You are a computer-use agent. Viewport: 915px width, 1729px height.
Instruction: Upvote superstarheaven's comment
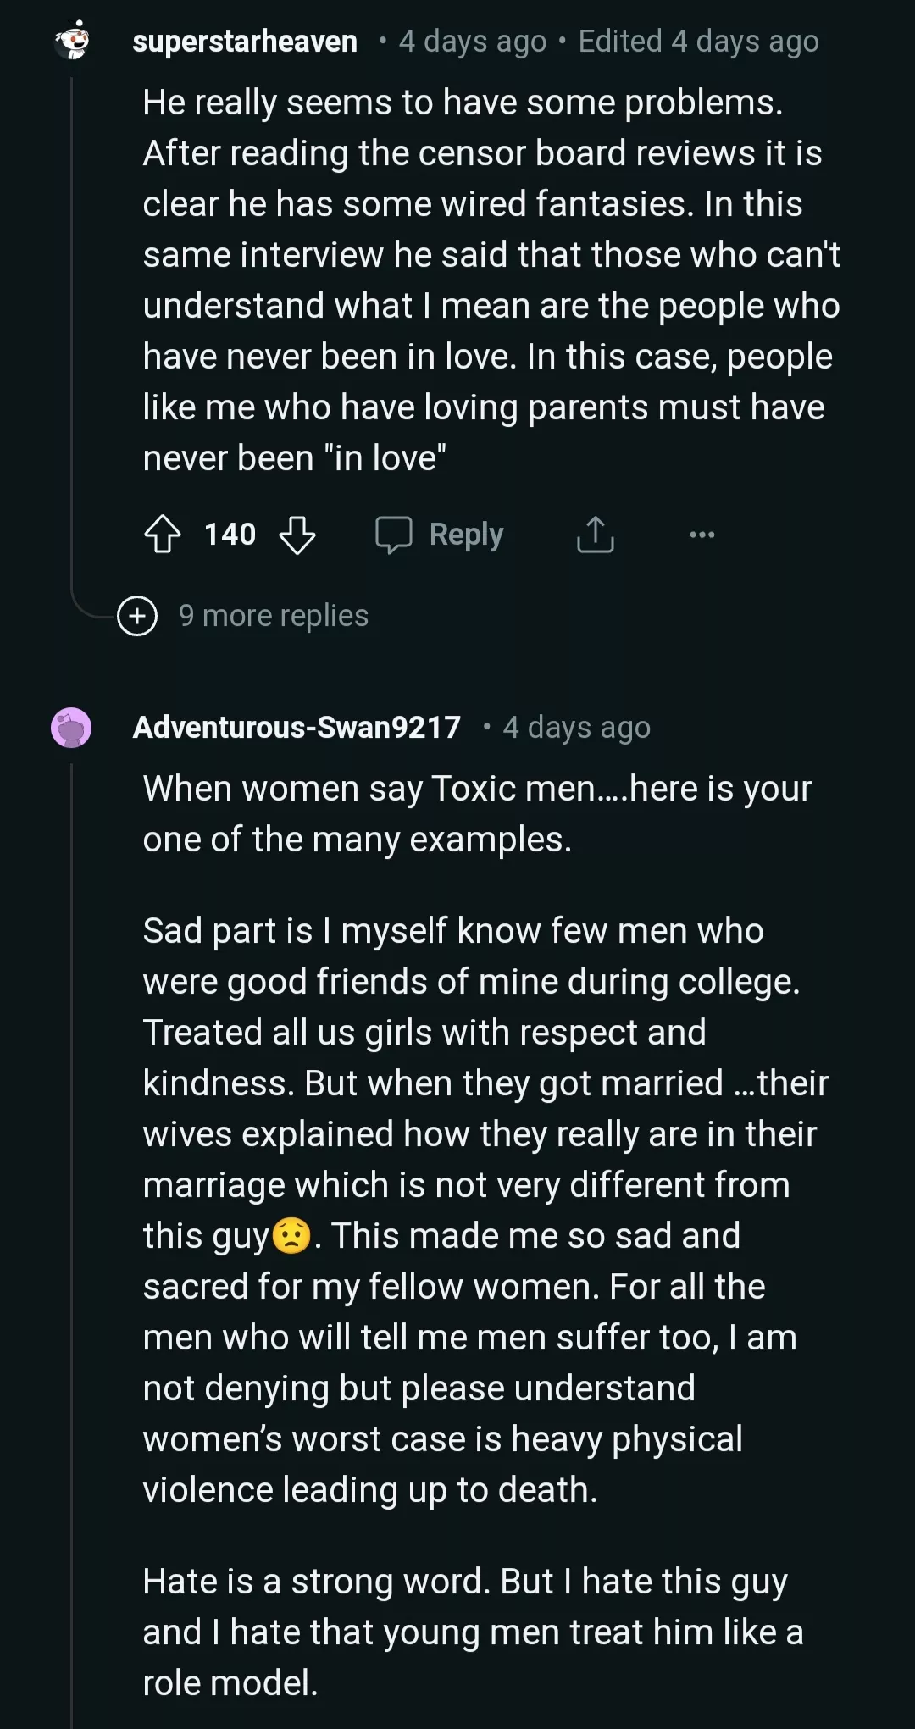[x=163, y=535]
